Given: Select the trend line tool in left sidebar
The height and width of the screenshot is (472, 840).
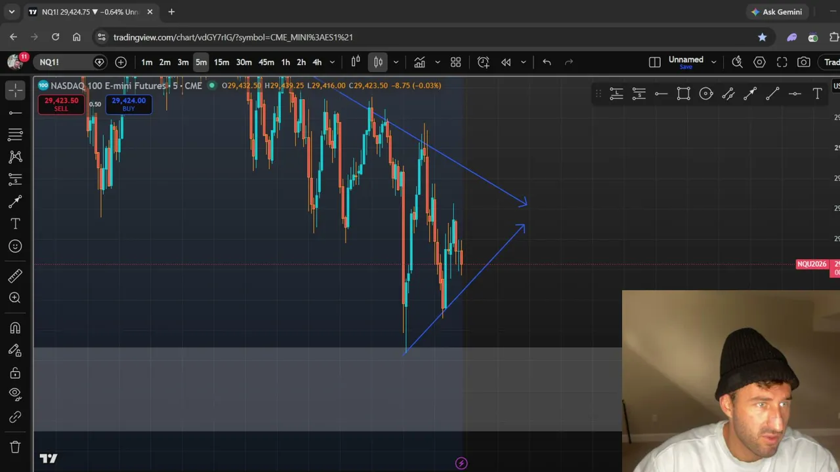Looking at the screenshot, I should [x=15, y=113].
